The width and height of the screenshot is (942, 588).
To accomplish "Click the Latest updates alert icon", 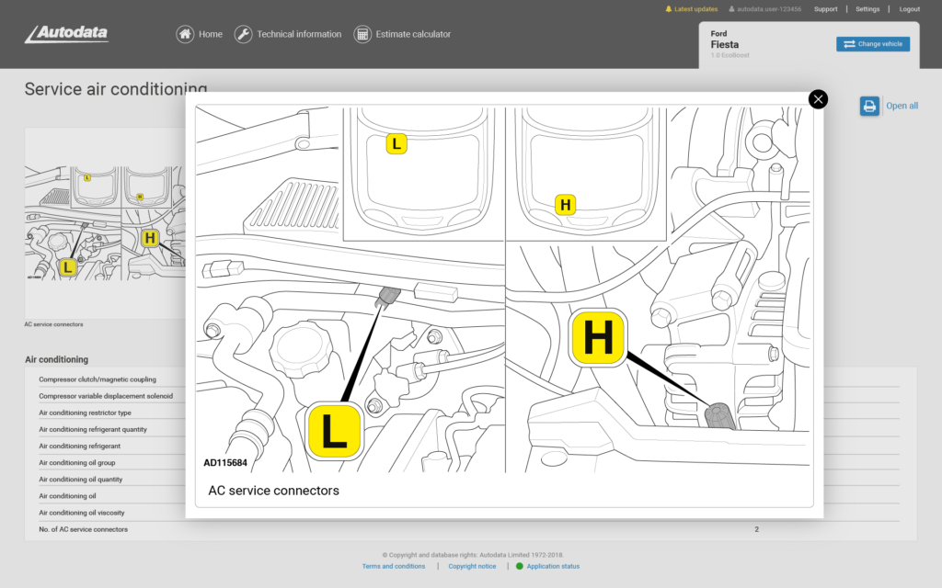I will tap(671, 8).
